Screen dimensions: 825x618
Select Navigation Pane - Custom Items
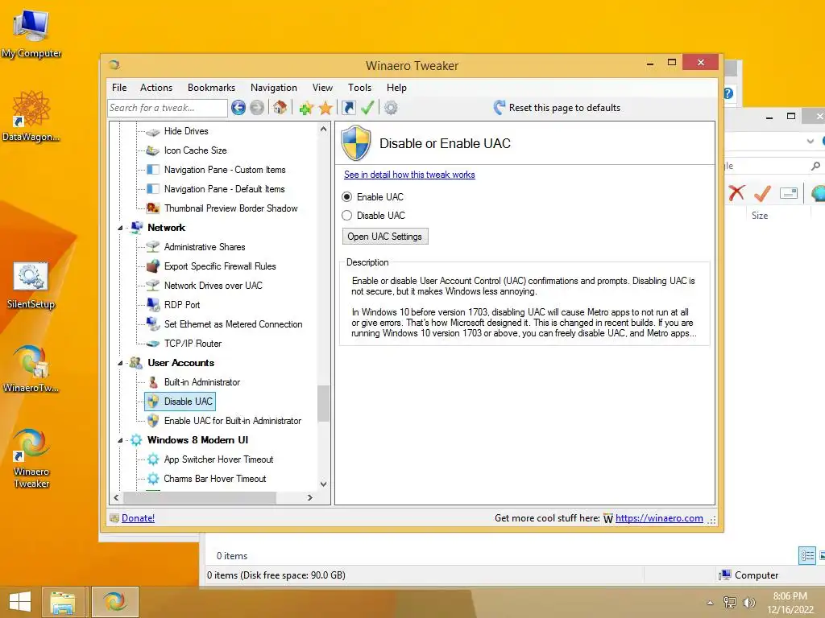[x=225, y=170]
